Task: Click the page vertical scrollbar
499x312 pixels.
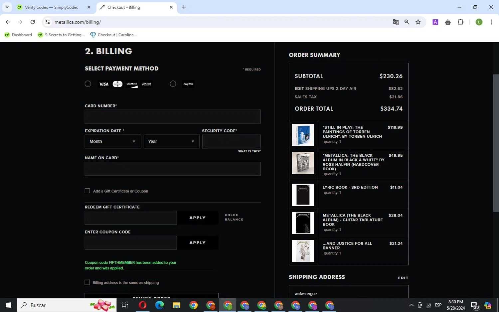Action: (496, 143)
